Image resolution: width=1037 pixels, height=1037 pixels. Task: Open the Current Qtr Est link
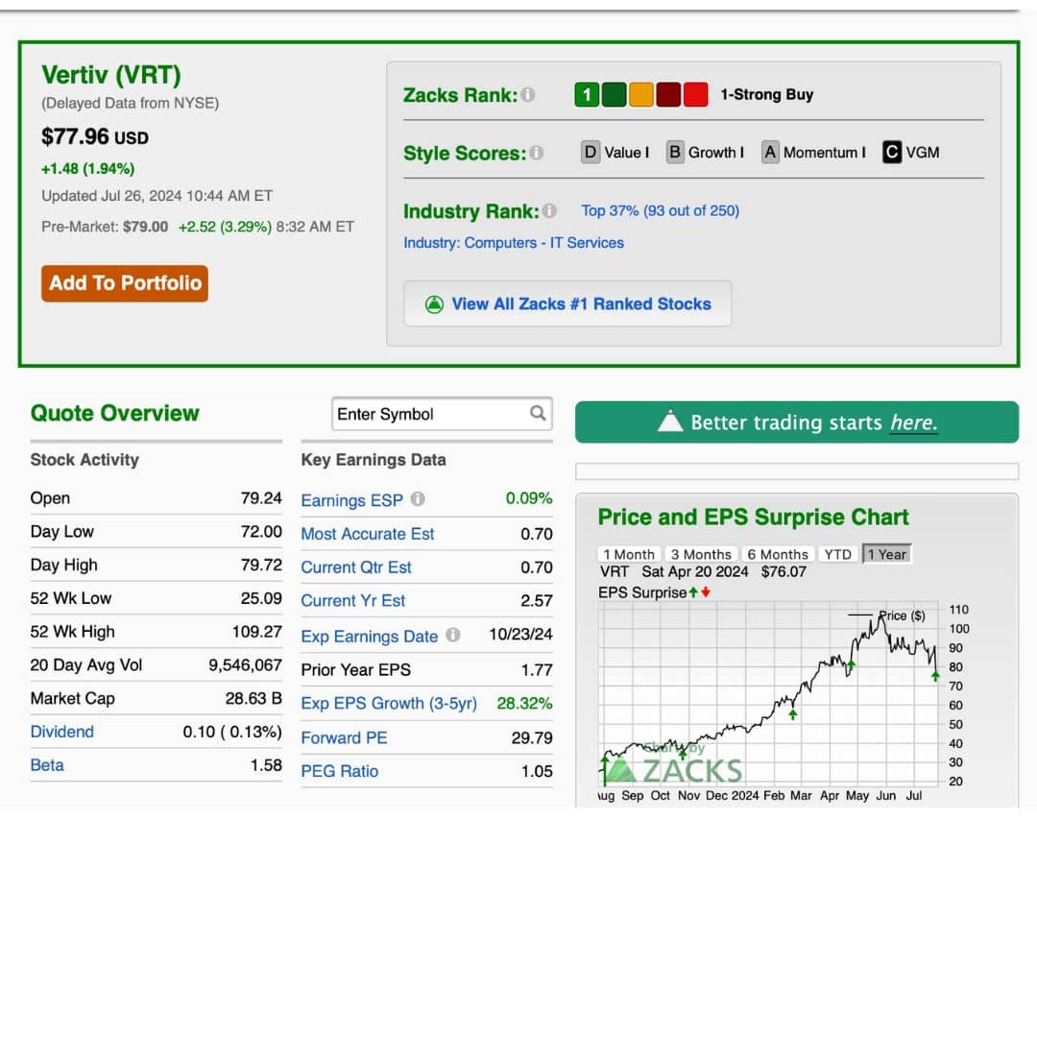(356, 567)
